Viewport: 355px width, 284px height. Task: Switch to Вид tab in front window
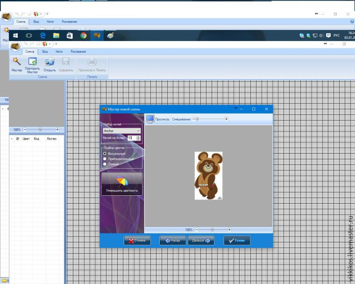pos(45,52)
